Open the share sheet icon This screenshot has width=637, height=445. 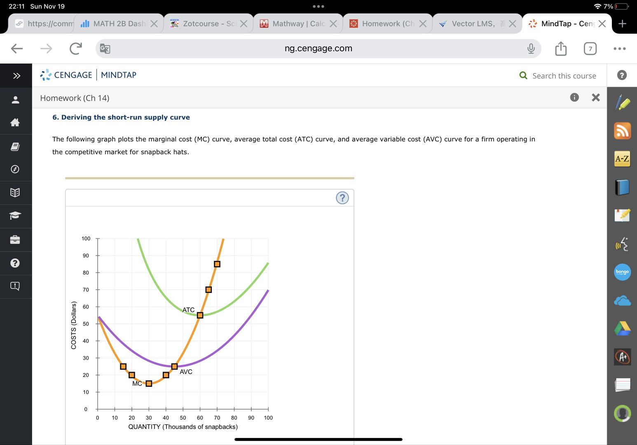561,48
